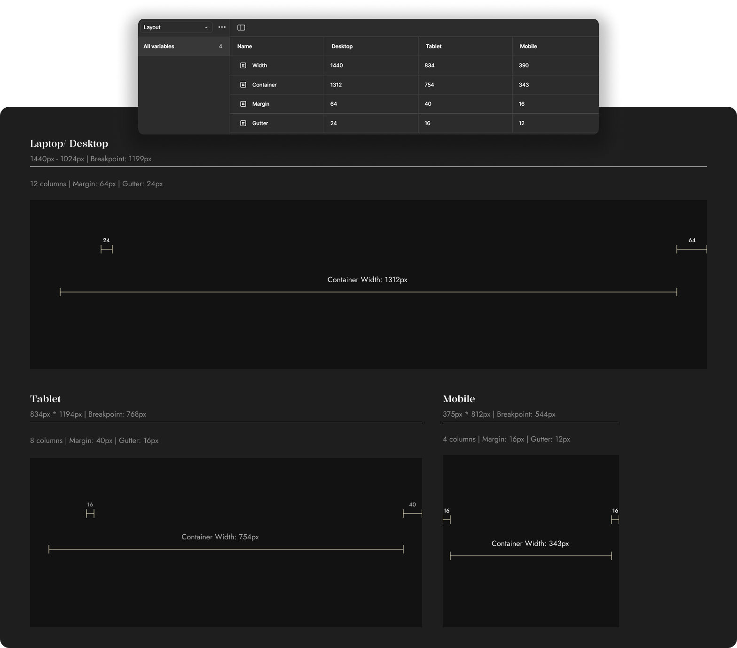Click the number icon beside Width

point(243,65)
